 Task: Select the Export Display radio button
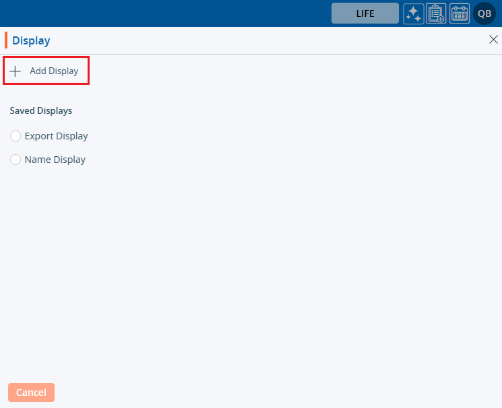(x=15, y=136)
